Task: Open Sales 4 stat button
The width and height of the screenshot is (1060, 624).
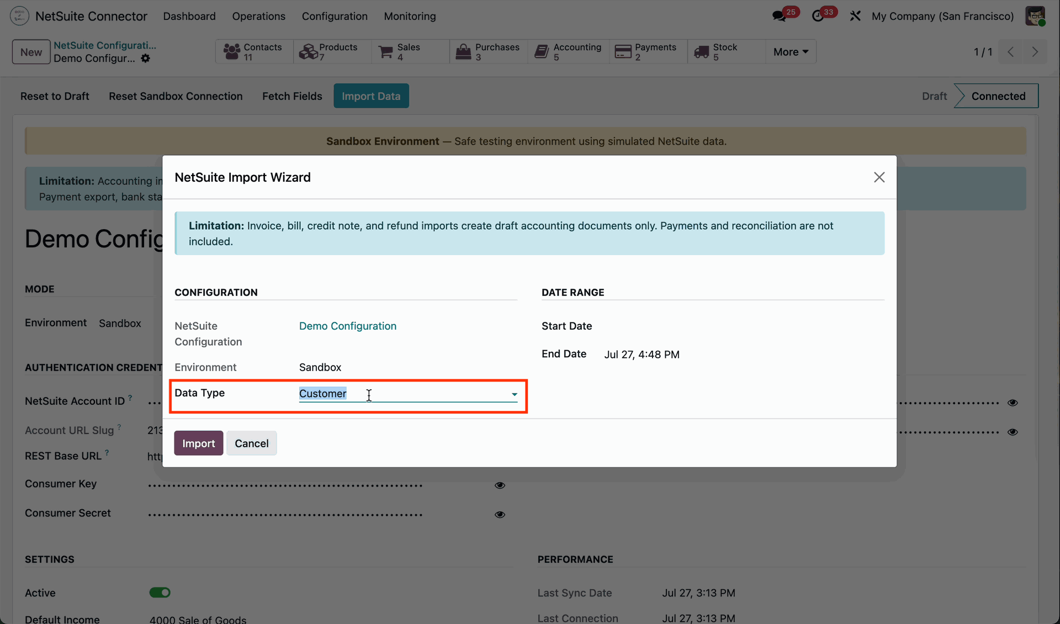Action: tap(410, 52)
